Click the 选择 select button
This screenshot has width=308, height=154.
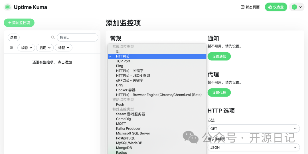click(x=14, y=38)
